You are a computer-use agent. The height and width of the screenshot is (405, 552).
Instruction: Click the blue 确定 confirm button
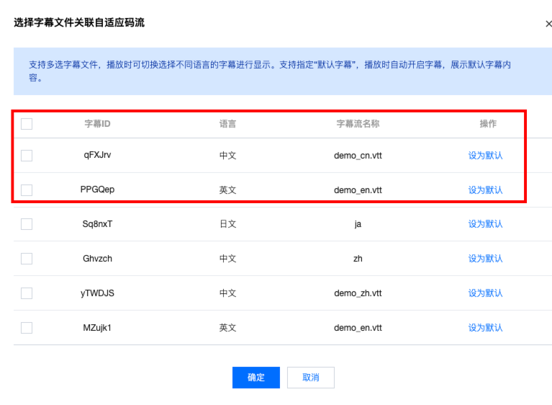pyautogui.click(x=256, y=378)
